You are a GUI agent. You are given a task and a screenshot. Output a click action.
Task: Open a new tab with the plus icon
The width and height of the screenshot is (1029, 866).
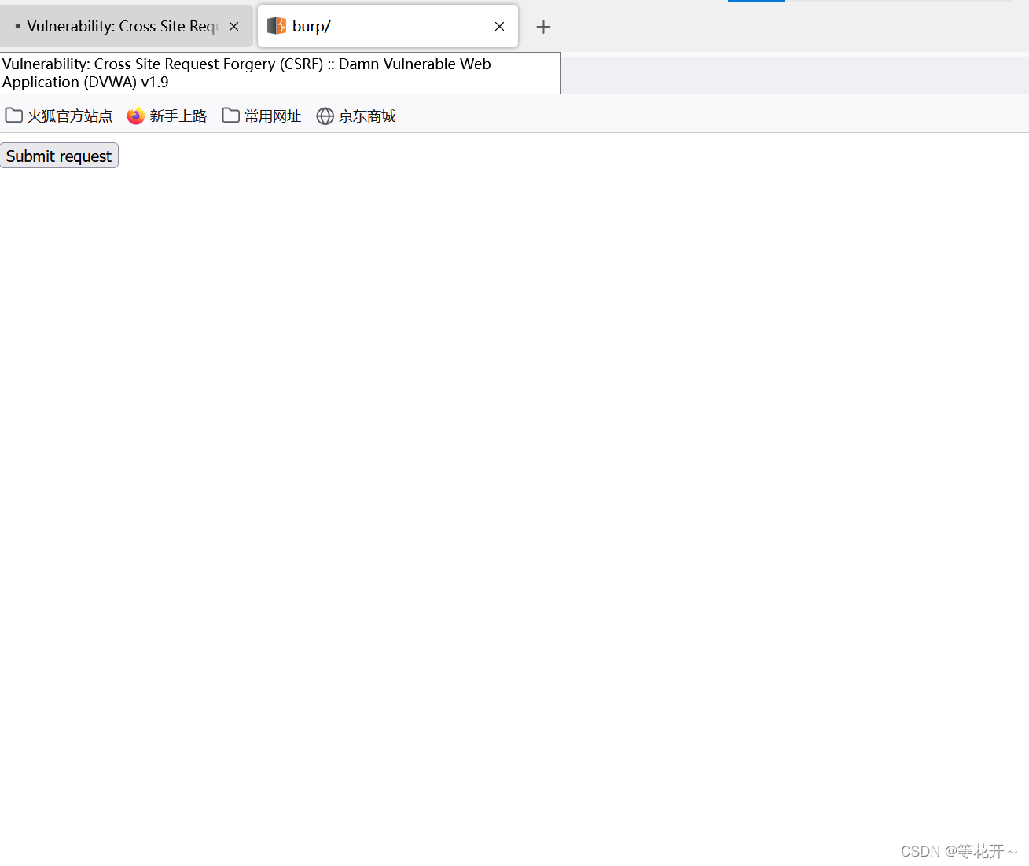[543, 27]
